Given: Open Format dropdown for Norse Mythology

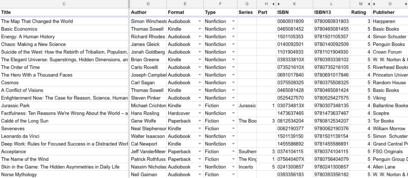Looking at the screenshot, I should click(x=199, y=175).
